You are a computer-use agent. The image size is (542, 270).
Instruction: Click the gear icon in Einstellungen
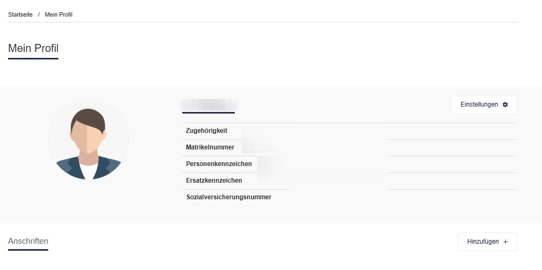pyautogui.click(x=505, y=104)
